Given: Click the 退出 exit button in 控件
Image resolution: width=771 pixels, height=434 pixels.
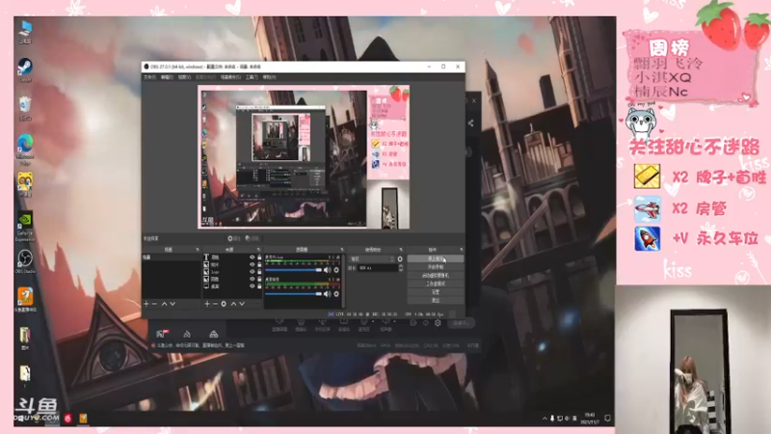Looking at the screenshot, I should pyautogui.click(x=436, y=300).
